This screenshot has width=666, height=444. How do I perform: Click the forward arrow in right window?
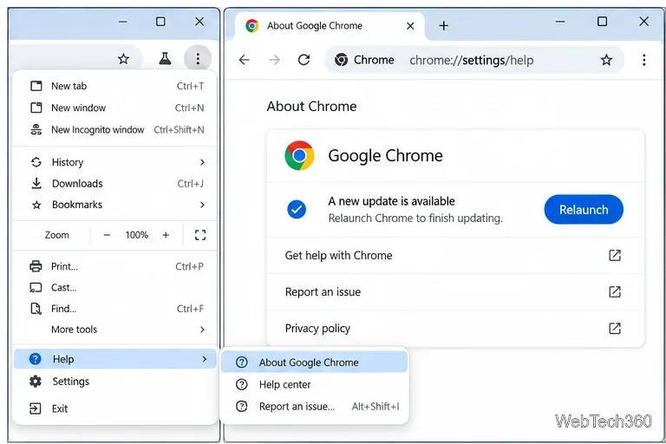(274, 60)
